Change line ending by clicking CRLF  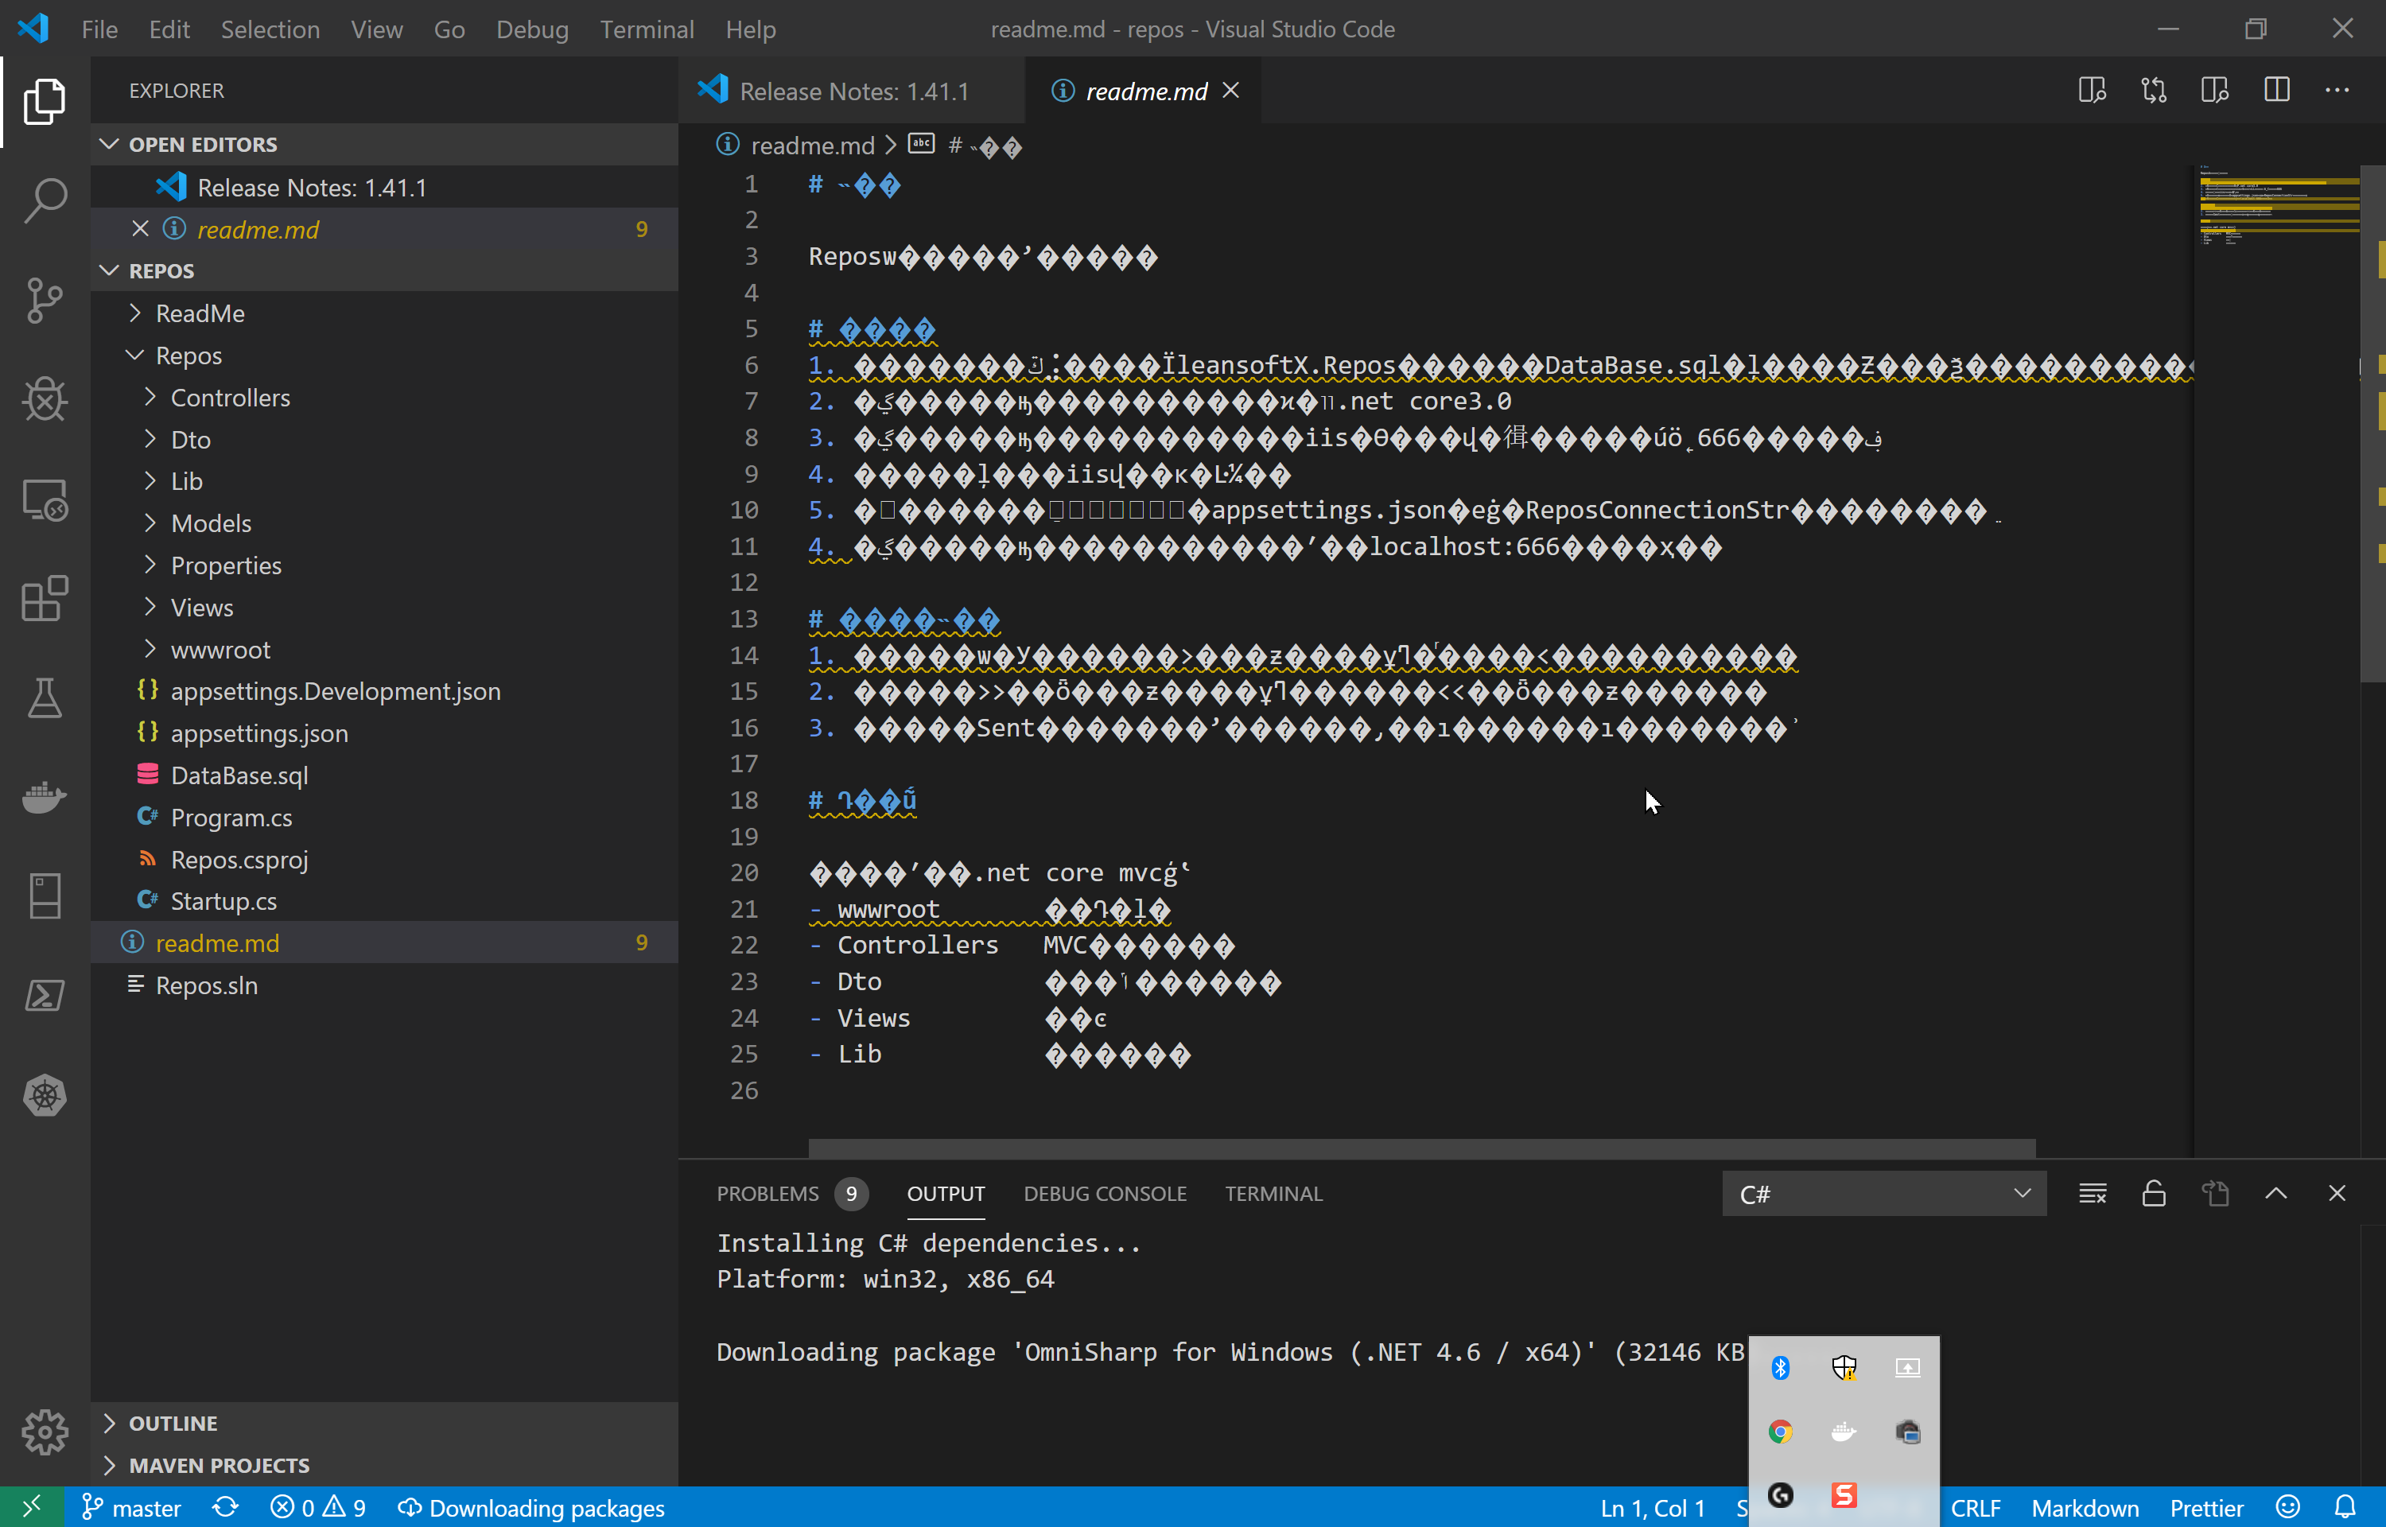click(1976, 1506)
